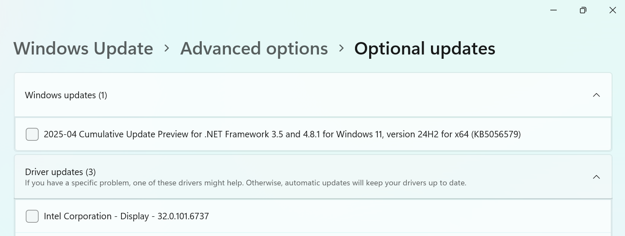Navigate to Advanced options breadcrumb
The height and width of the screenshot is (236, 625).
(254, 48)
